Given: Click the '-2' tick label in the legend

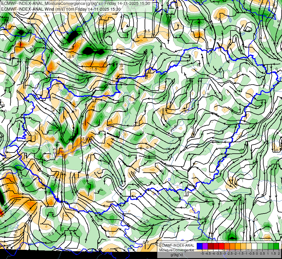Looking at the screenshot, I should (235, 254).
